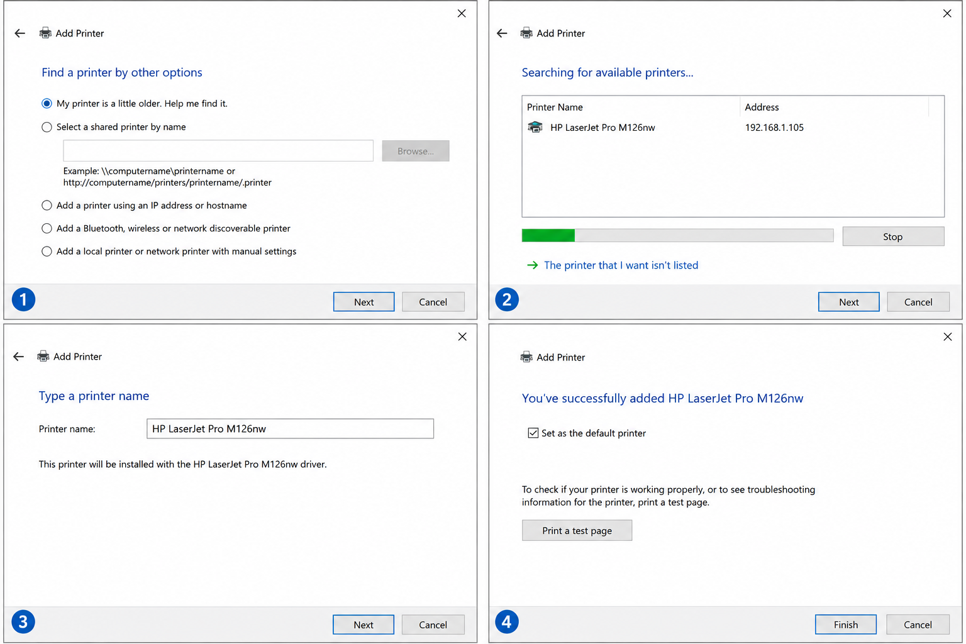Viewport: 966px width, 644px height.
Task: Select local printer with manual settings option
Action: [47, 252]
